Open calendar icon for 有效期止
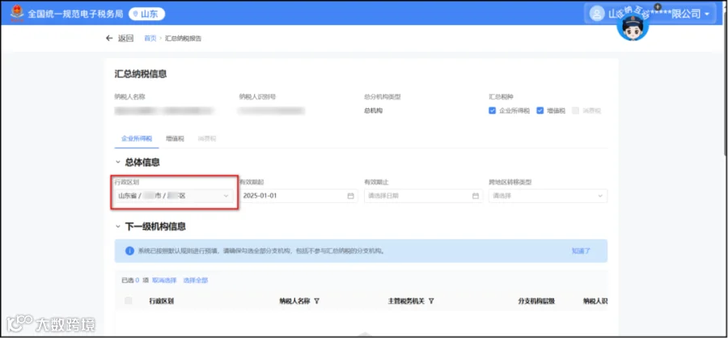The width and height of the screenshot is (728, 338). tap(476, 196)
